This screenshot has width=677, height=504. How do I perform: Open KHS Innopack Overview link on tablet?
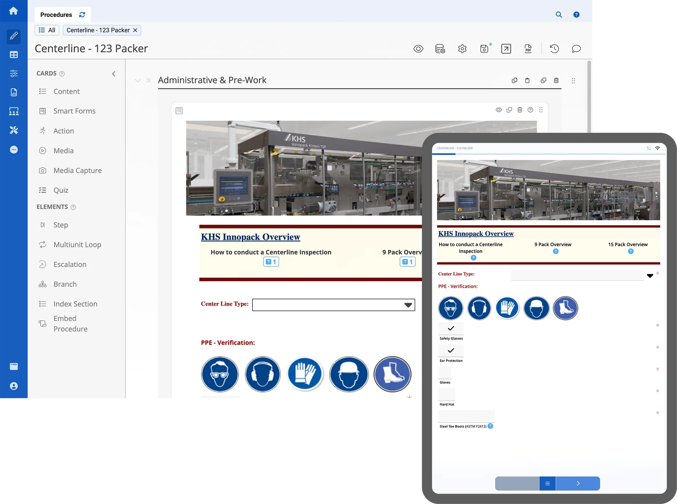pyautogui.click(x=476, y=234)
